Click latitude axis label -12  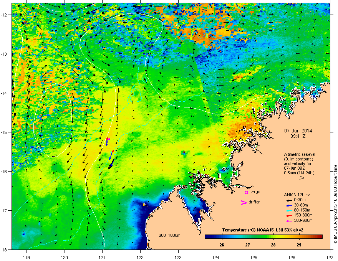[4, 15]
